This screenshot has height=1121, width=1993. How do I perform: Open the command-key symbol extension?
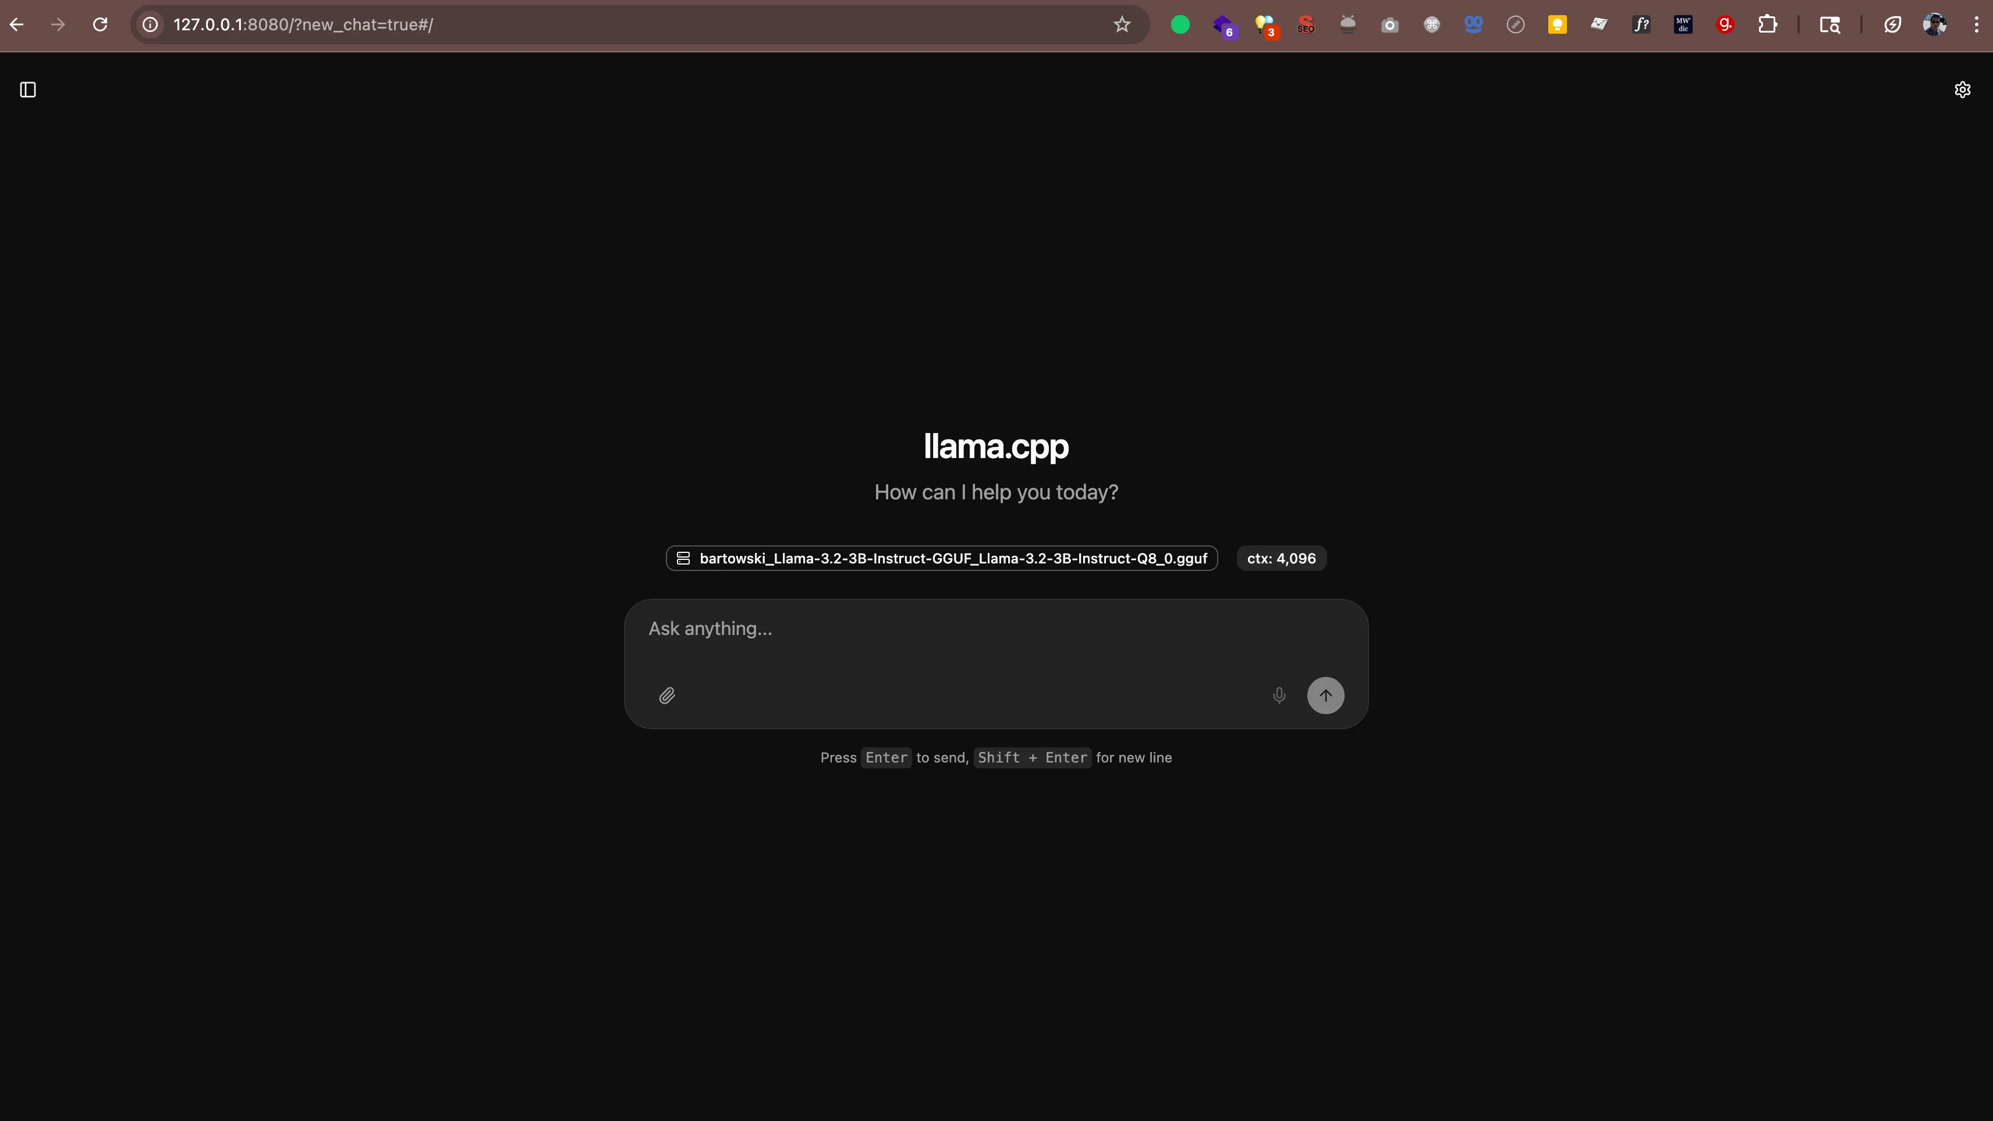tap(1432, 25)
